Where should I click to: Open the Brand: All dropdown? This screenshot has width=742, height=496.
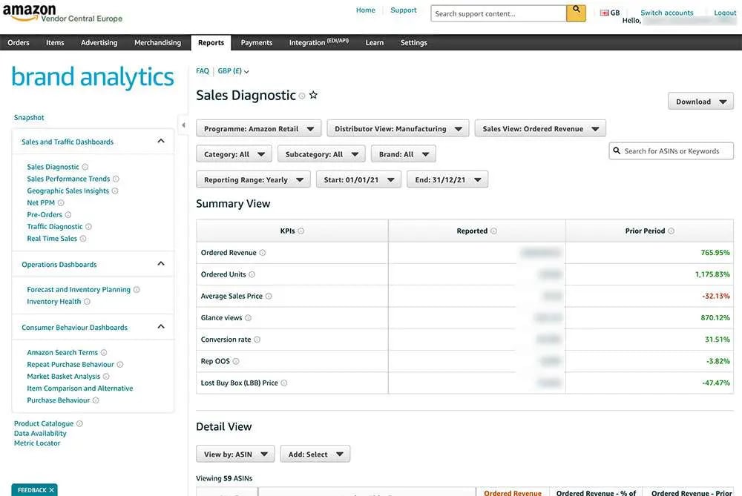click(x=404, y=154)
